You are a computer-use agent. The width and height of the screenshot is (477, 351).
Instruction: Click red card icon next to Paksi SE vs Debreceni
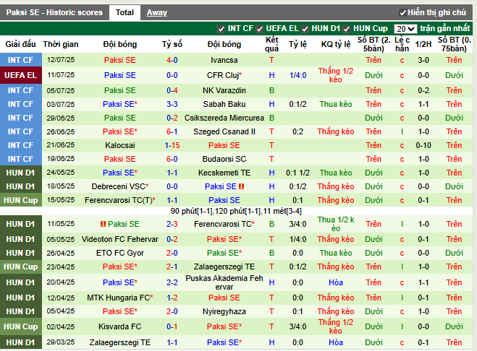point(241,186)
